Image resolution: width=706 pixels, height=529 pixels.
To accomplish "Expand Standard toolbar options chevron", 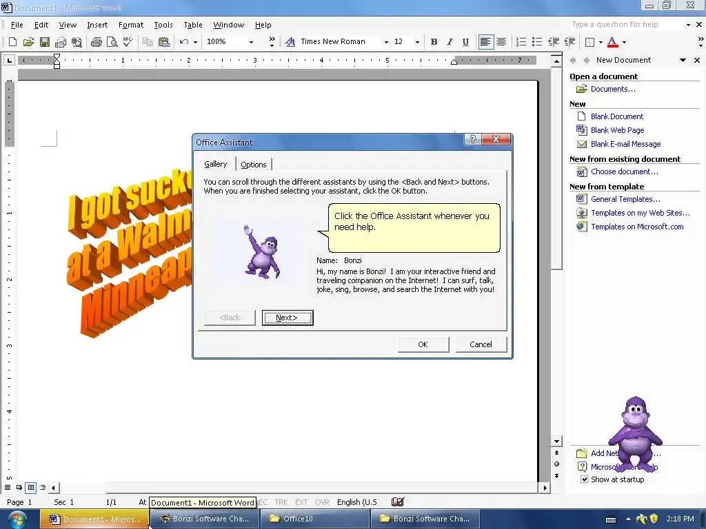I will [272, 42].
